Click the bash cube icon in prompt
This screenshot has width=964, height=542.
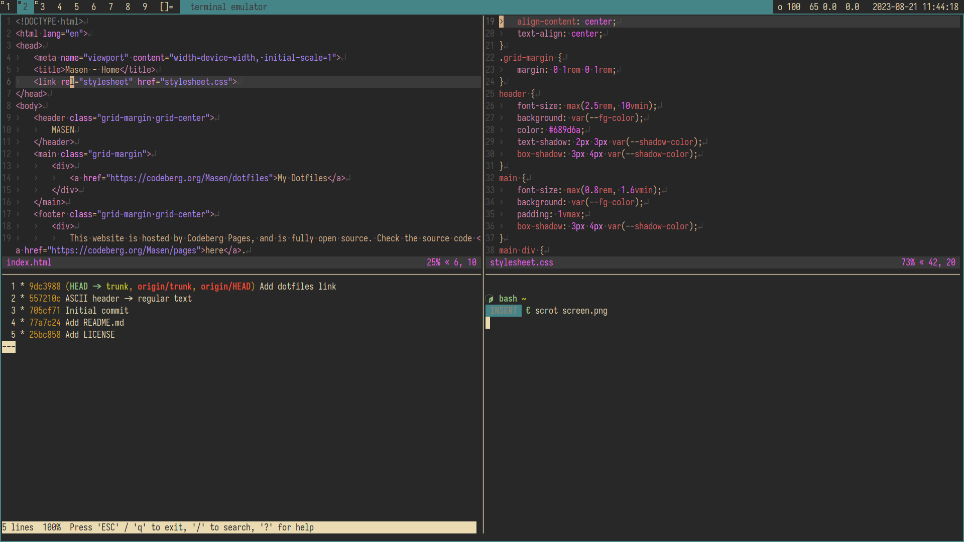pyautogui.click(x=490, y=299)
